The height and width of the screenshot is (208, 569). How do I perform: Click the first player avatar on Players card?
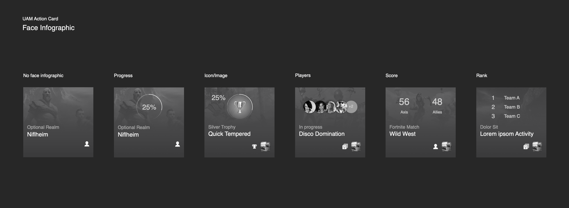coord(309,107)
